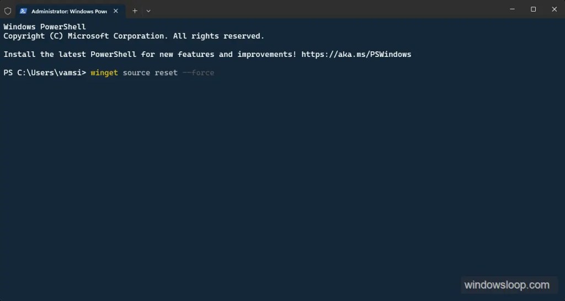The image size is (565, 301).
Task: Click the suggested --force argument text
Action: pos(198,73)
